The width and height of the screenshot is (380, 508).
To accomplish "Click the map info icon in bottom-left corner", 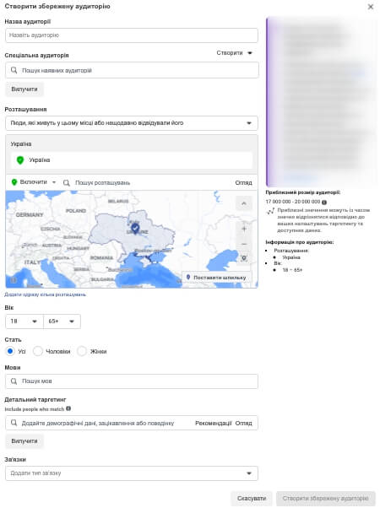I will tap(14, 280).
